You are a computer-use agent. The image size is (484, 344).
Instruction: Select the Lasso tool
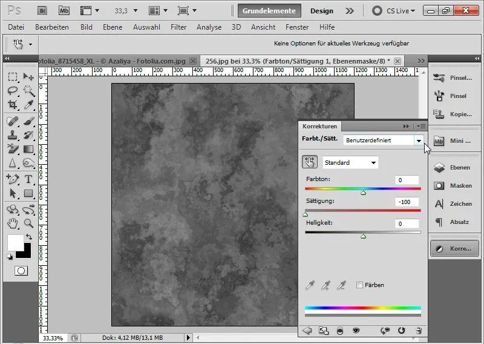(x=13, y=91)
